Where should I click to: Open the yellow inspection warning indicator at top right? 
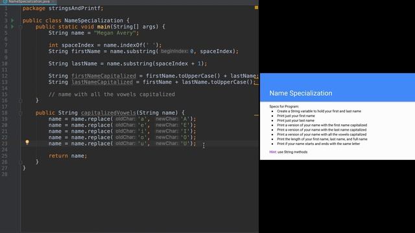pos(256,8)
